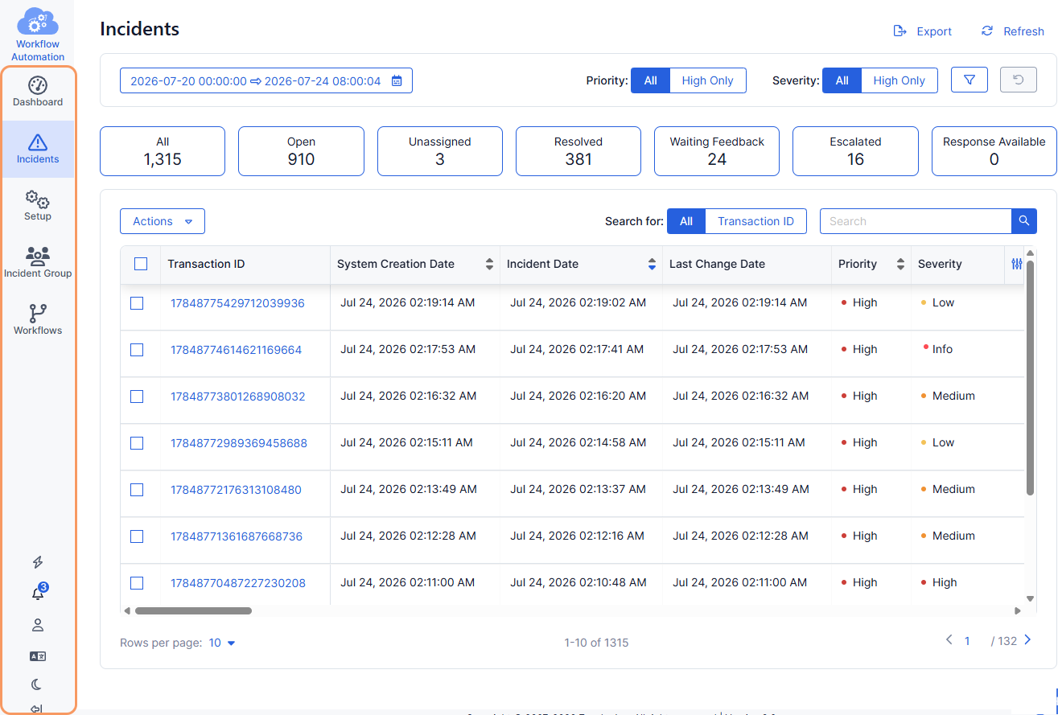Open transaction 17848775429712039936
Viewport: 1058px width, 715px height.
(237, 303)
